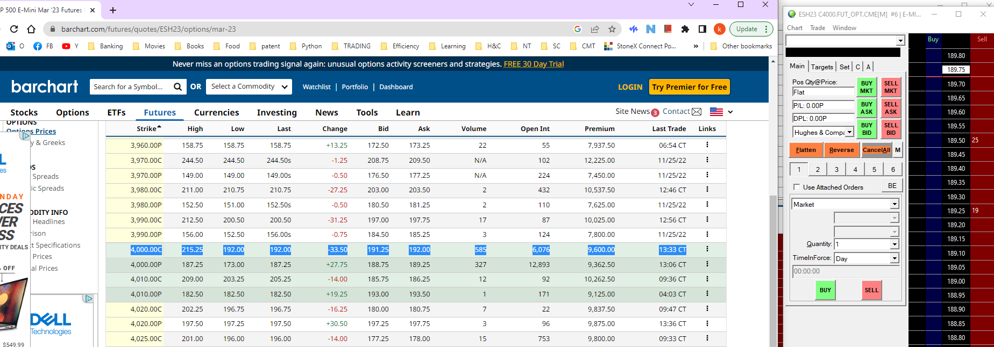This screenshot has width=994, height=347.
Task: Expand the Select a Commodity dropdown
Action: [x=250, y=86]
